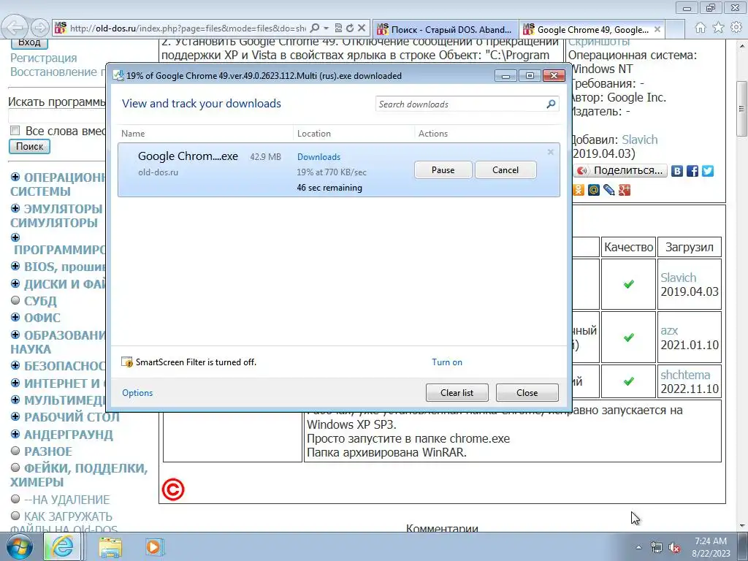Viewport: 748px width, 561px height.
Task: Share via Facebook icon
Action: click(x=692, y=171)
